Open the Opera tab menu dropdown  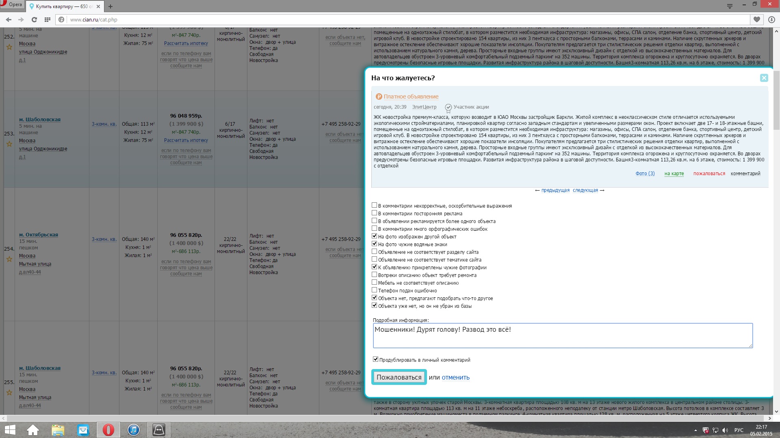(x=730, y=6)
